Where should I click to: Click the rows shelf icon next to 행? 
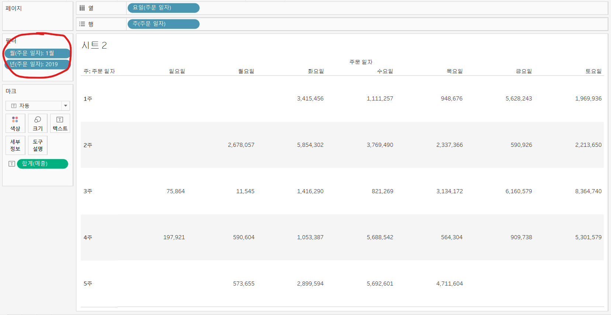(82, 24)
